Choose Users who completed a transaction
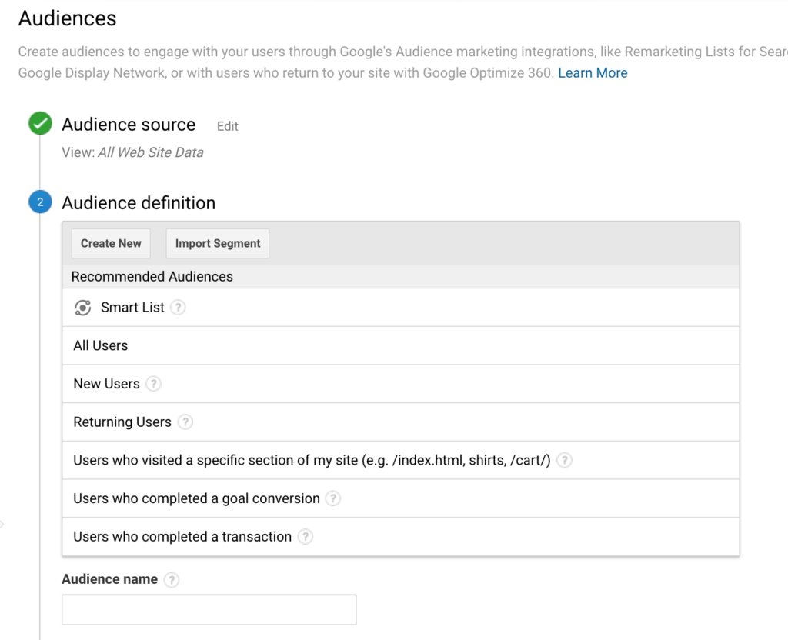Viewport: 788px width, 640px height. [182, 537]
